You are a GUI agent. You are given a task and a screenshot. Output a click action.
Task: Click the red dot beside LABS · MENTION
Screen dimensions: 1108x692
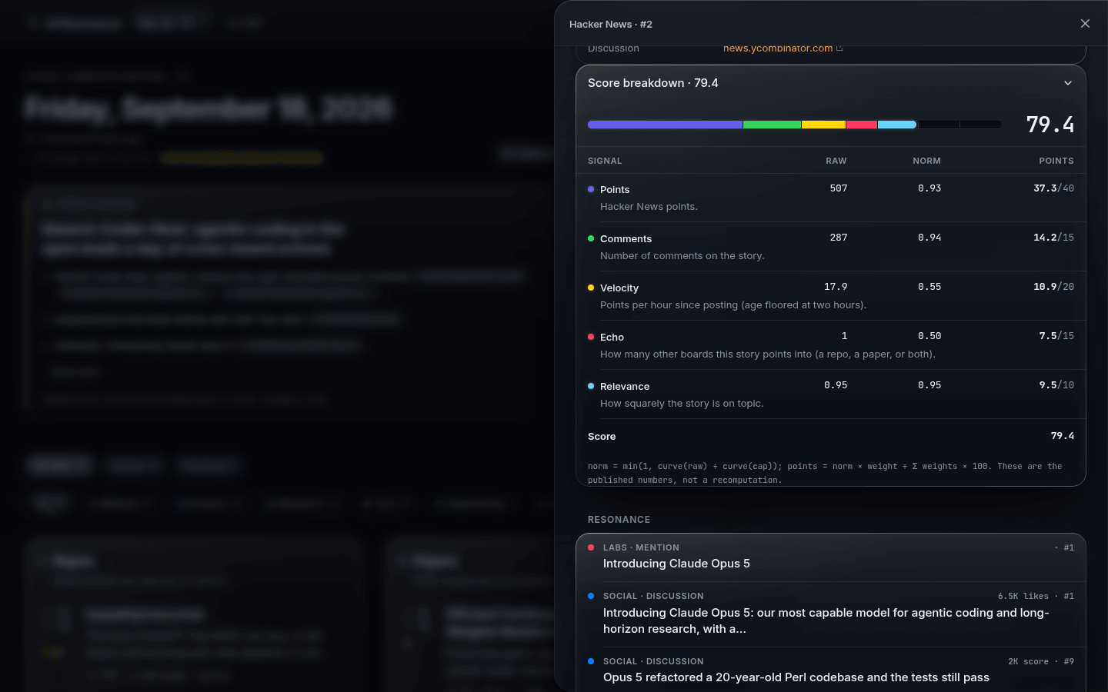[x=591, y=547]
